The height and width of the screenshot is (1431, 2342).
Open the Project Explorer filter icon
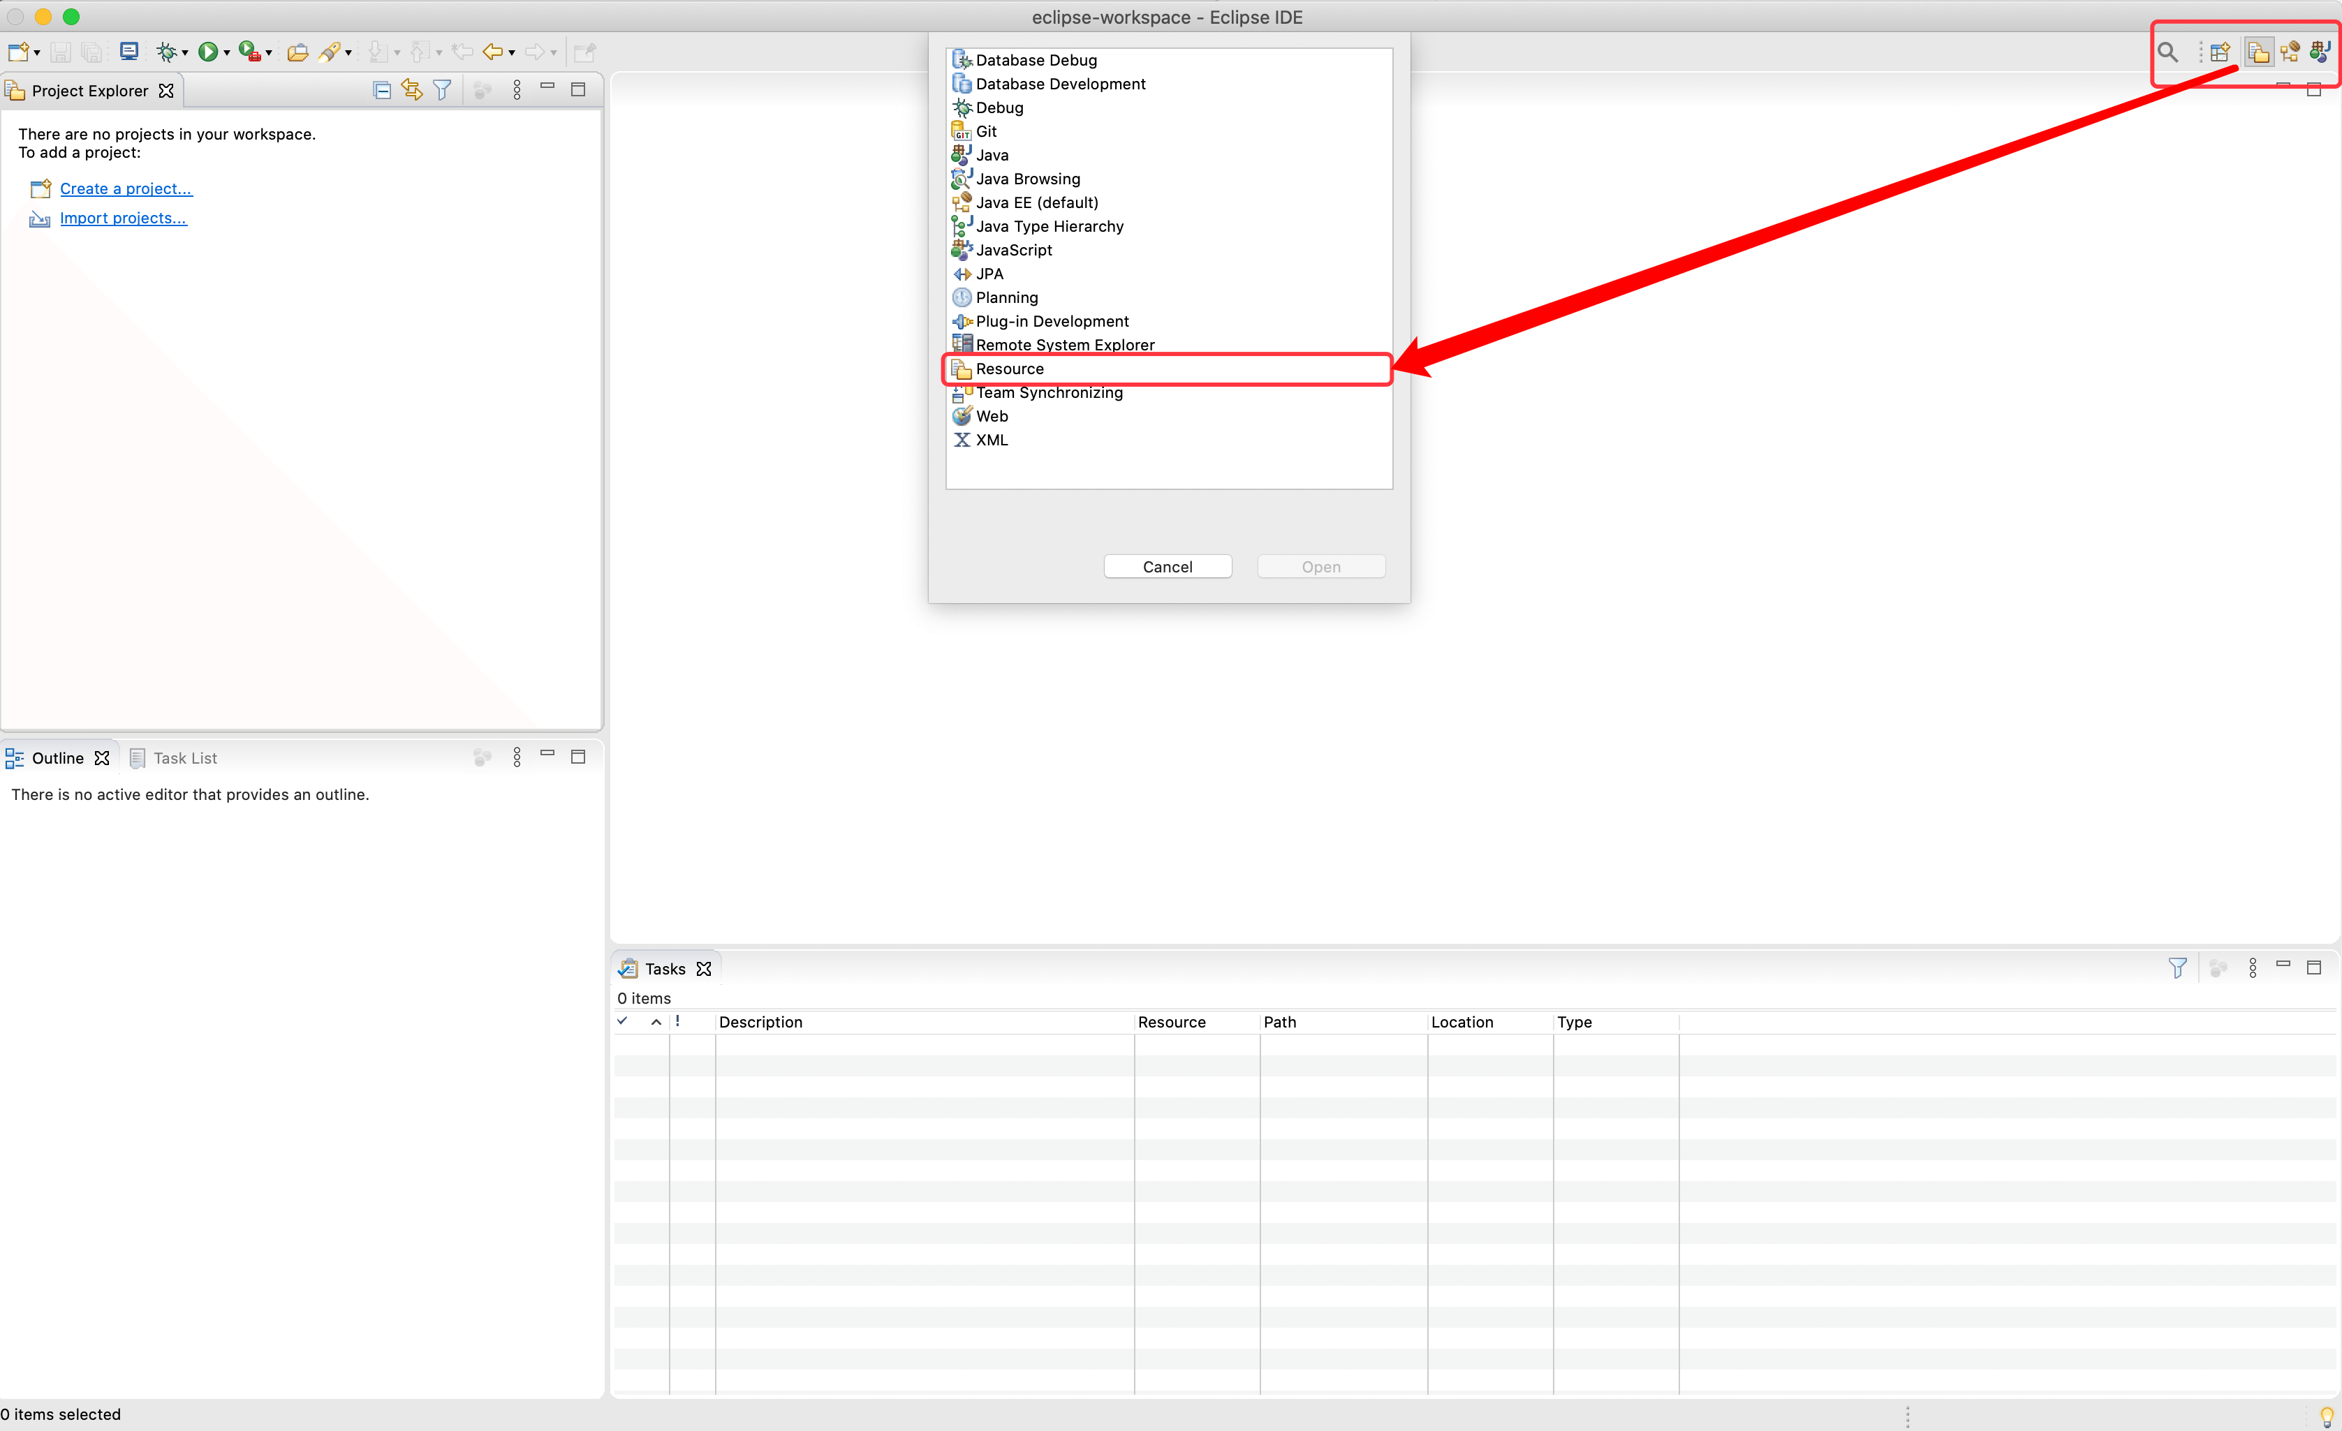442,89
